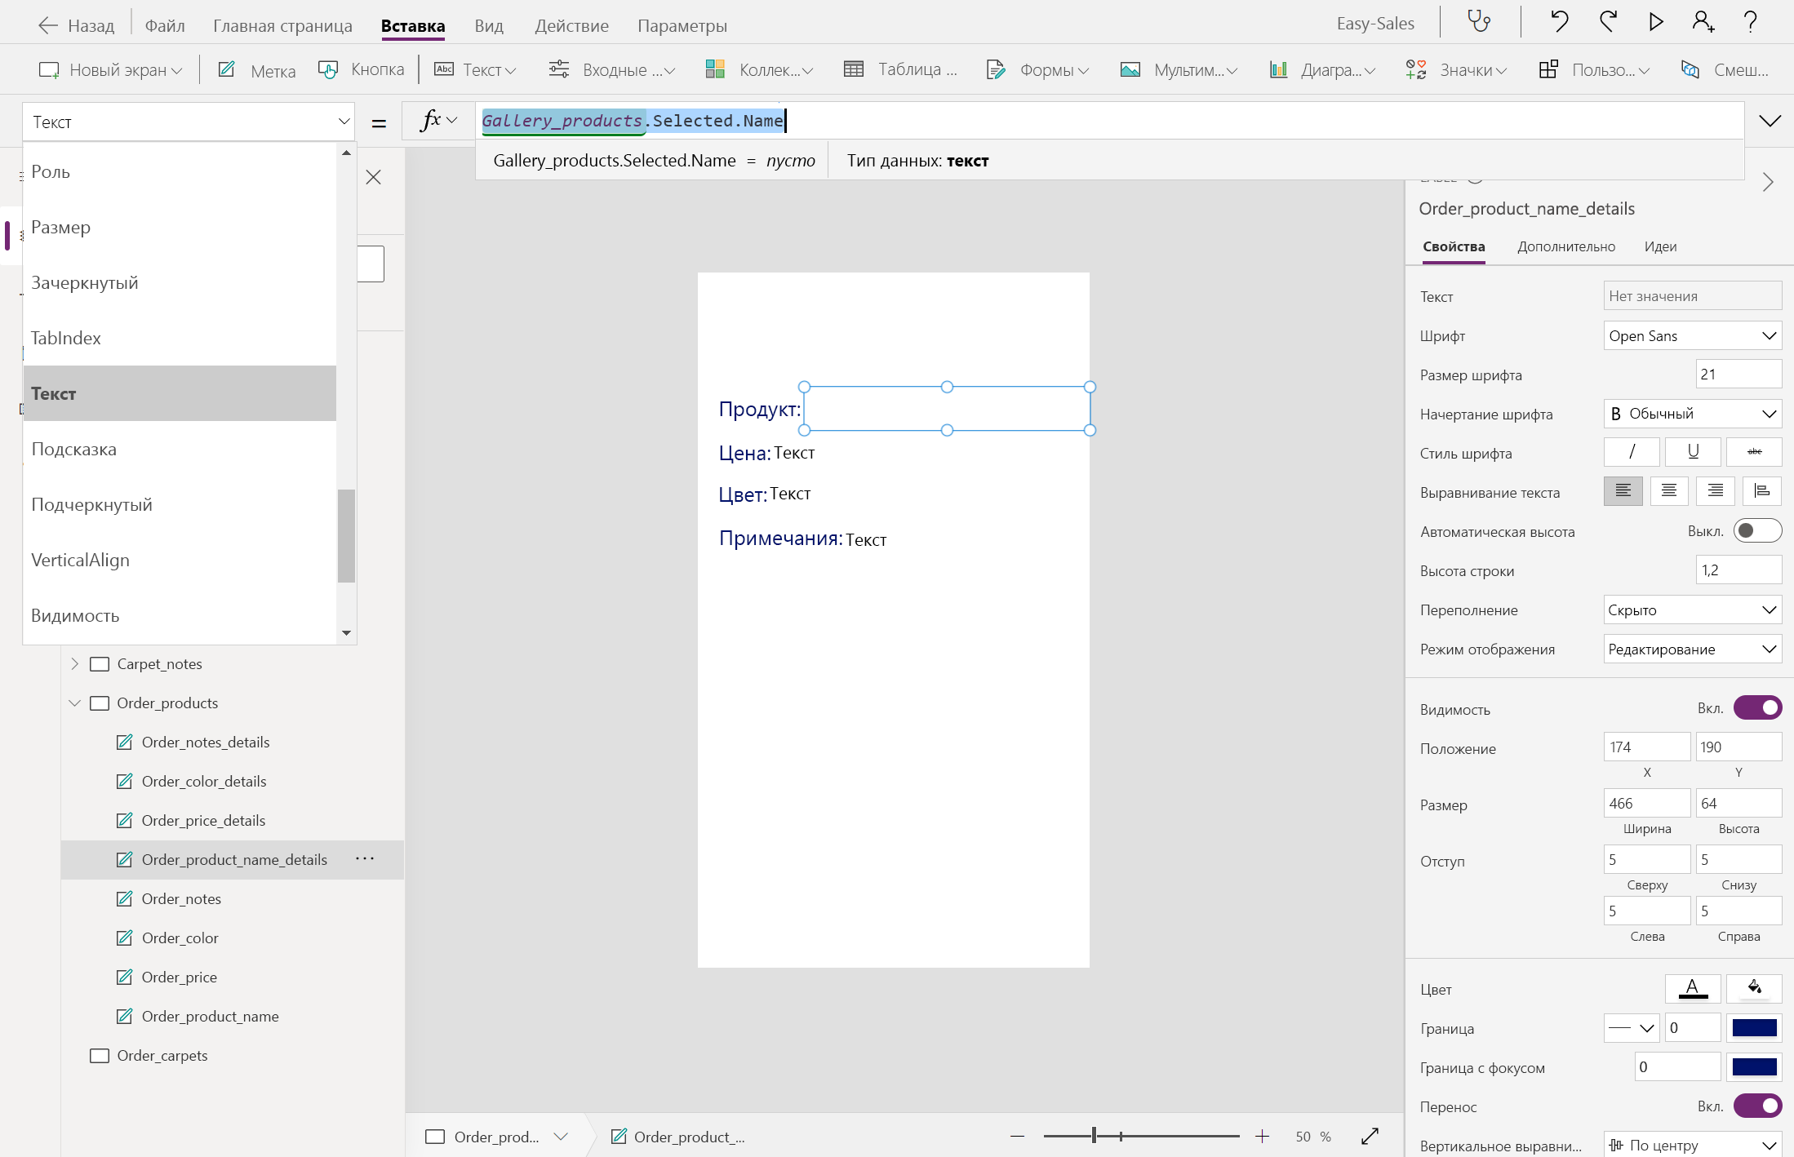Click the Назад back button
The width and height of the screenshot is (1794, 1157).
(77, 25)
